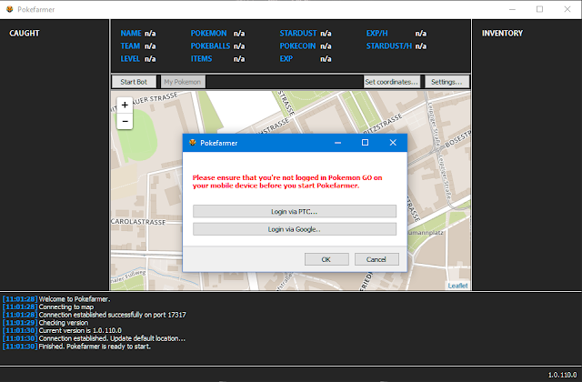Choose Login via Google
The image size is (582, 382).
295,229
